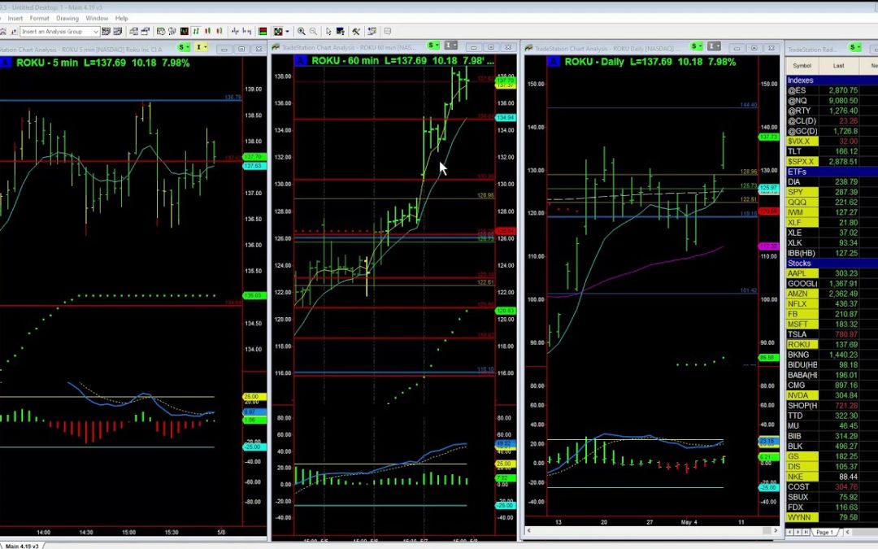Select the pointer arrow tool in the toolbar
The image size is (878, 549).
tap(328, 31)
